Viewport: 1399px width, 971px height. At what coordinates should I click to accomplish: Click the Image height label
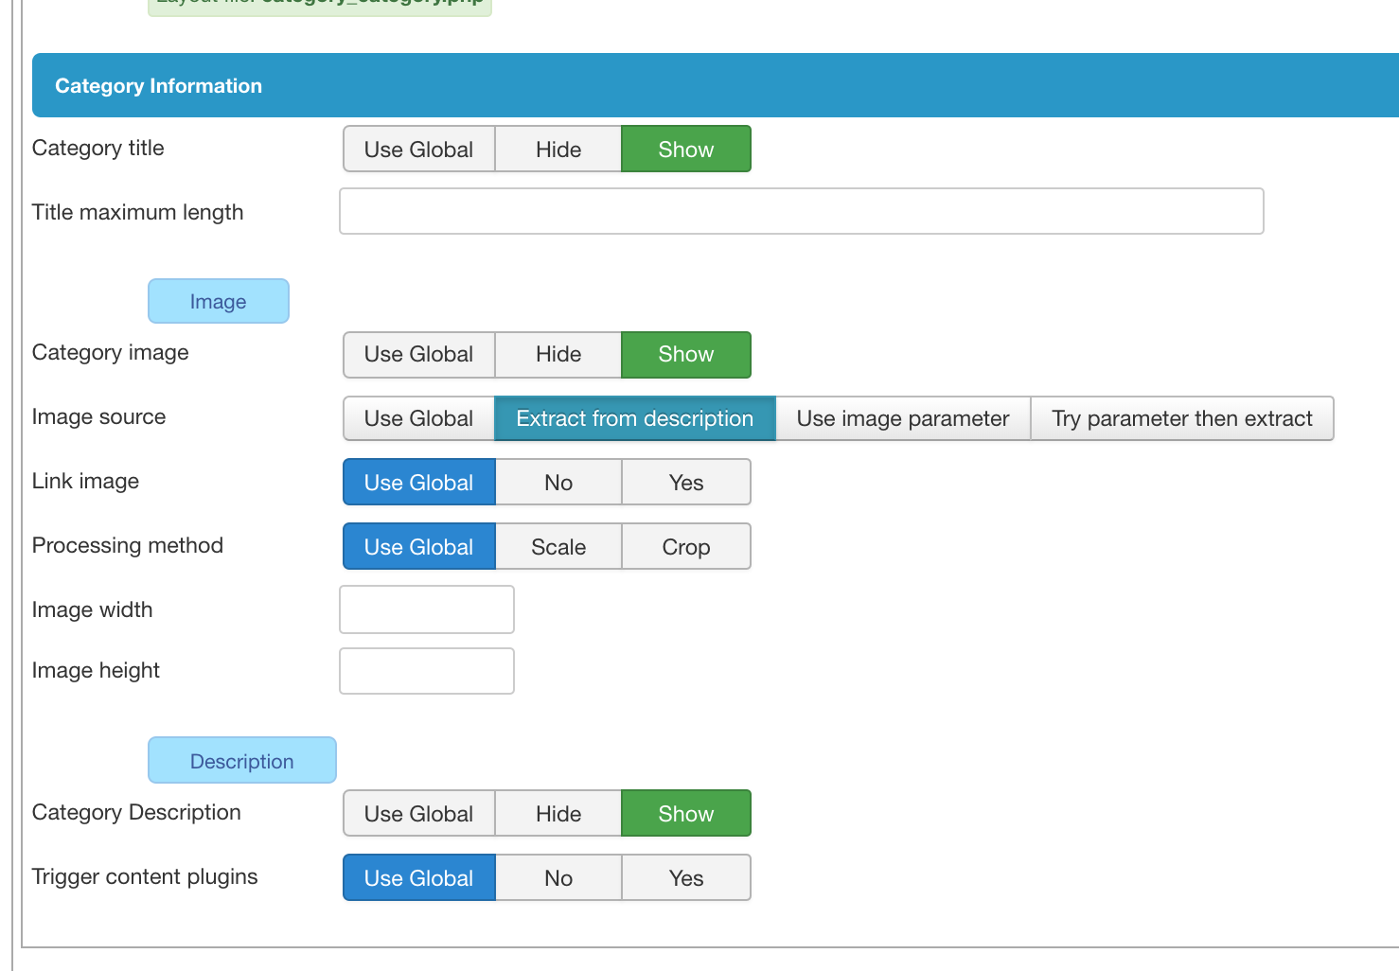pyautogui.click(x=97, y=671)
